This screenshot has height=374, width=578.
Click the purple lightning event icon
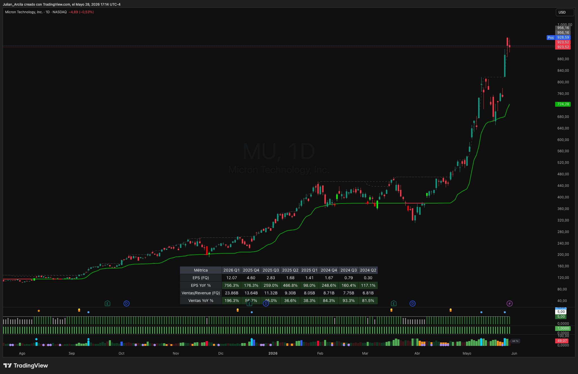click(509, 303)
